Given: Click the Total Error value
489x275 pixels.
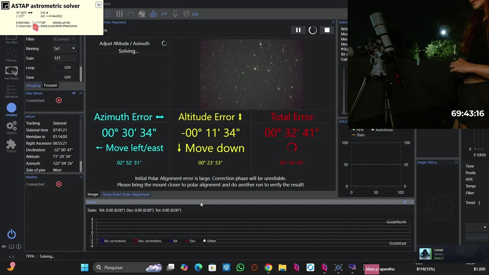Looking at the screenshot, I should 292,133.
